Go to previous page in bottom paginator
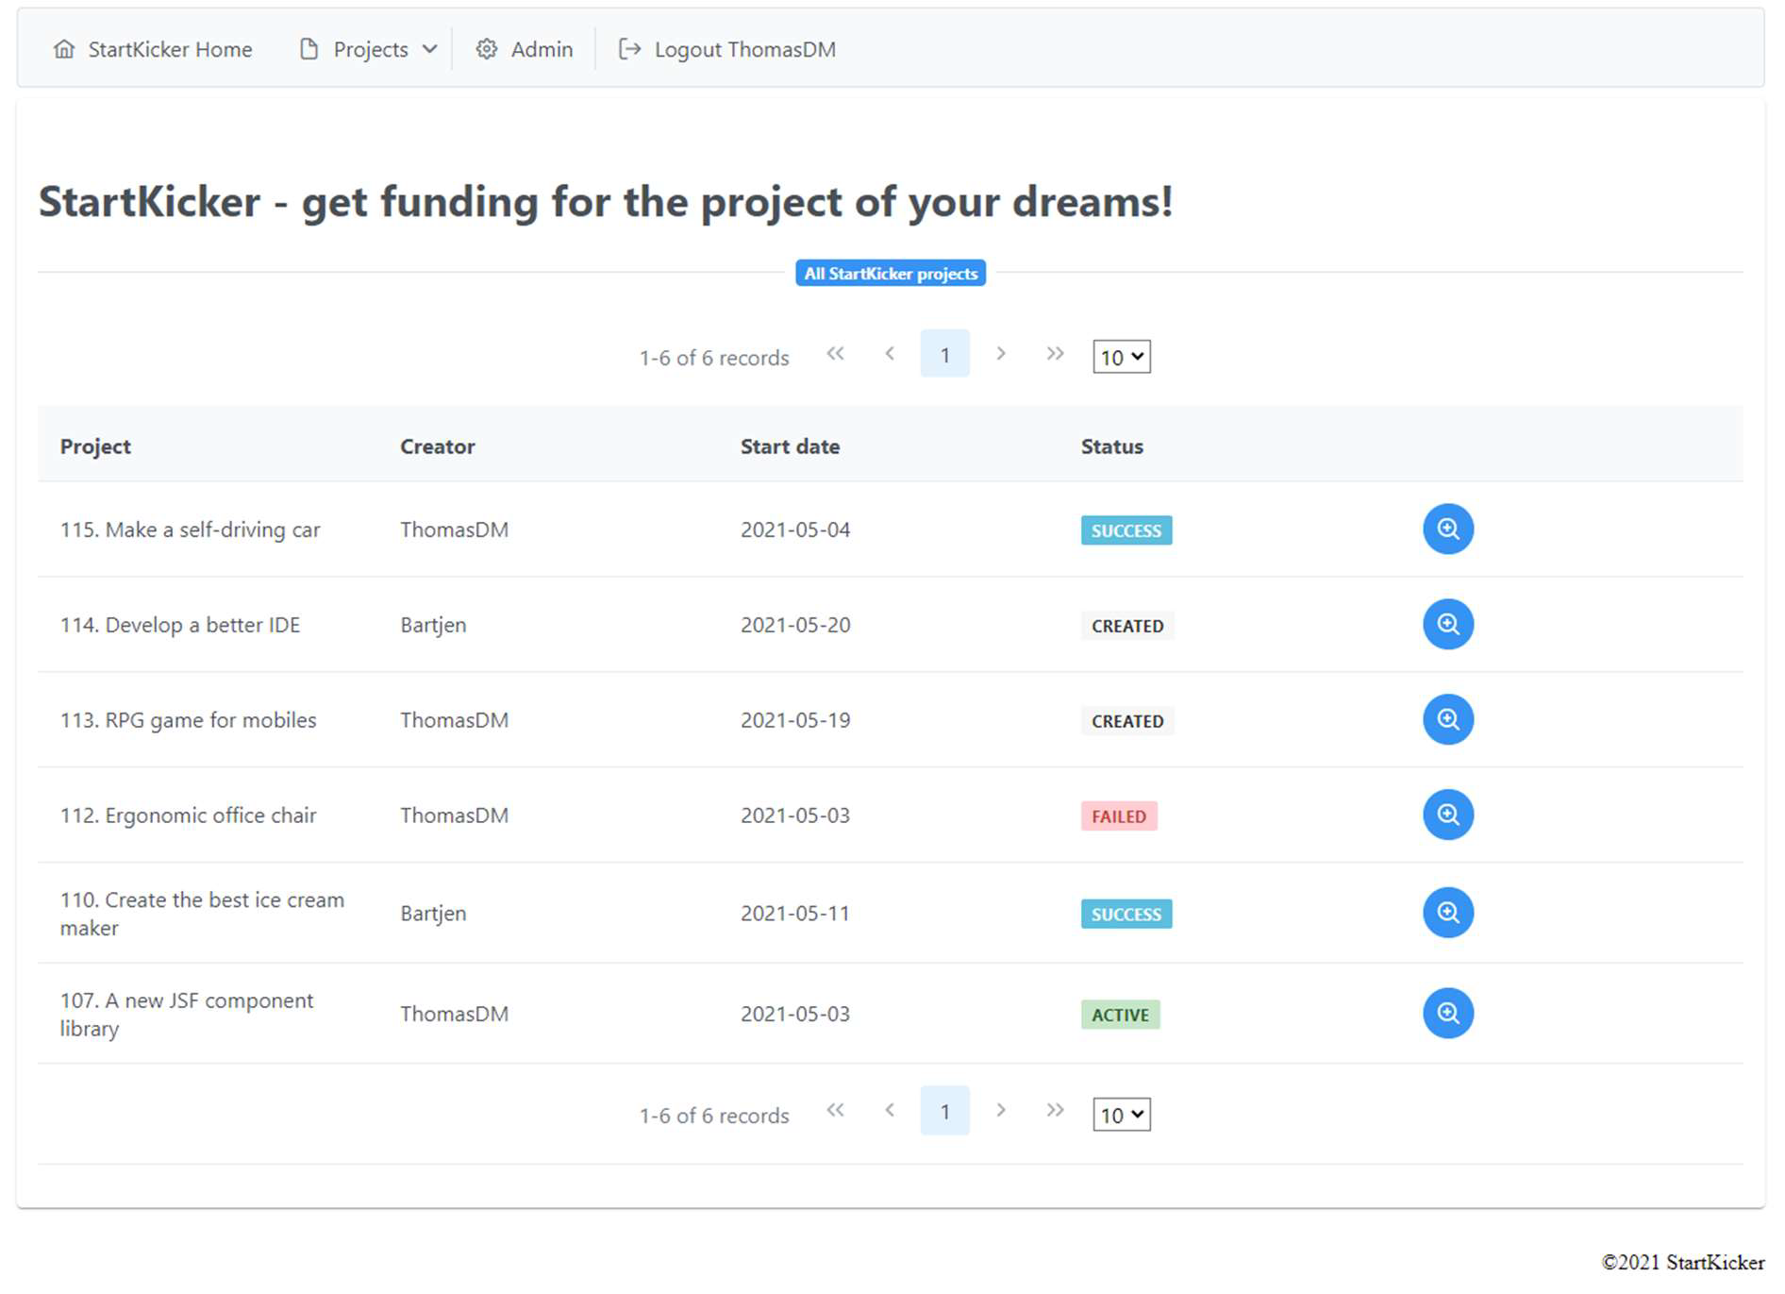The image size is (1785, 1294). tap(890, 1111)
